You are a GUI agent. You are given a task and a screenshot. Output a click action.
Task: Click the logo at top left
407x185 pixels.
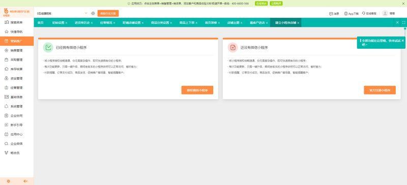coord(17,12)
